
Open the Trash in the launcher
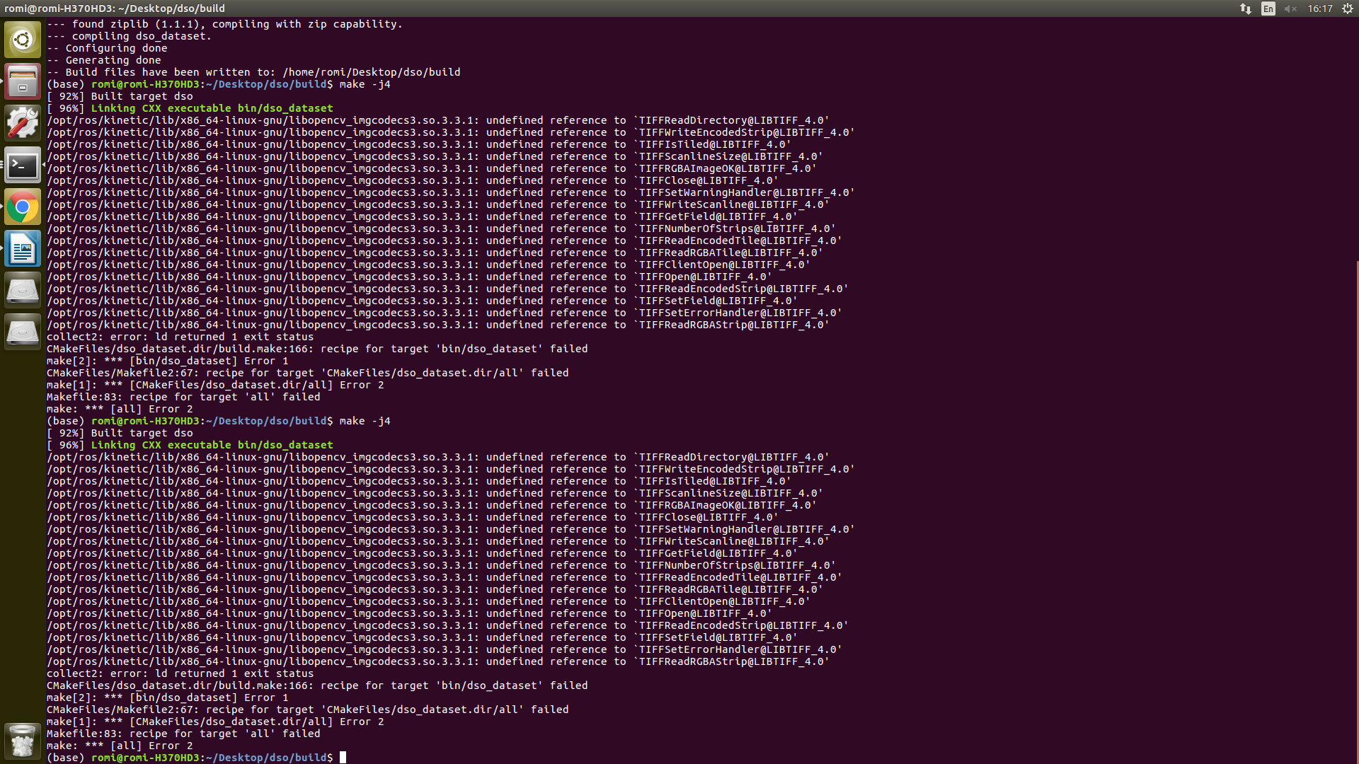coord(23,741)
